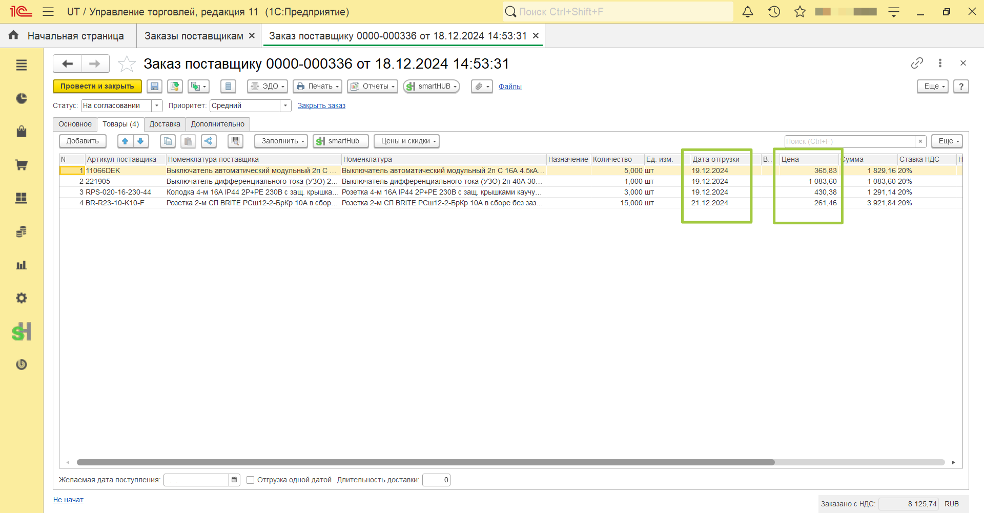984x513 pixels.
Task: Switch to the Заказы поставщикам tab
Action: pos(194,36)
